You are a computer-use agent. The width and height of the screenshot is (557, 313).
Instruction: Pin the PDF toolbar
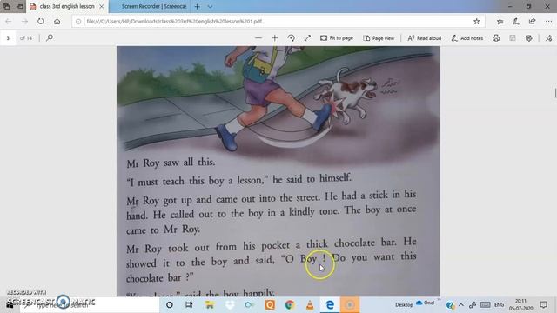pyautogui.click(x=549, y=37)
